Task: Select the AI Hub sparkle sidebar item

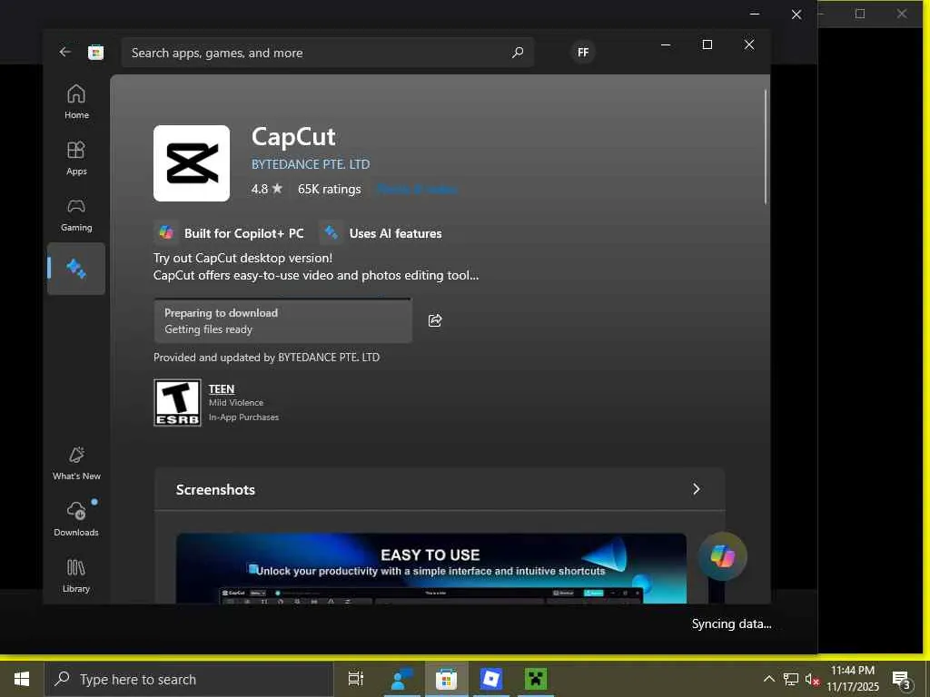Action: [76, 269]
